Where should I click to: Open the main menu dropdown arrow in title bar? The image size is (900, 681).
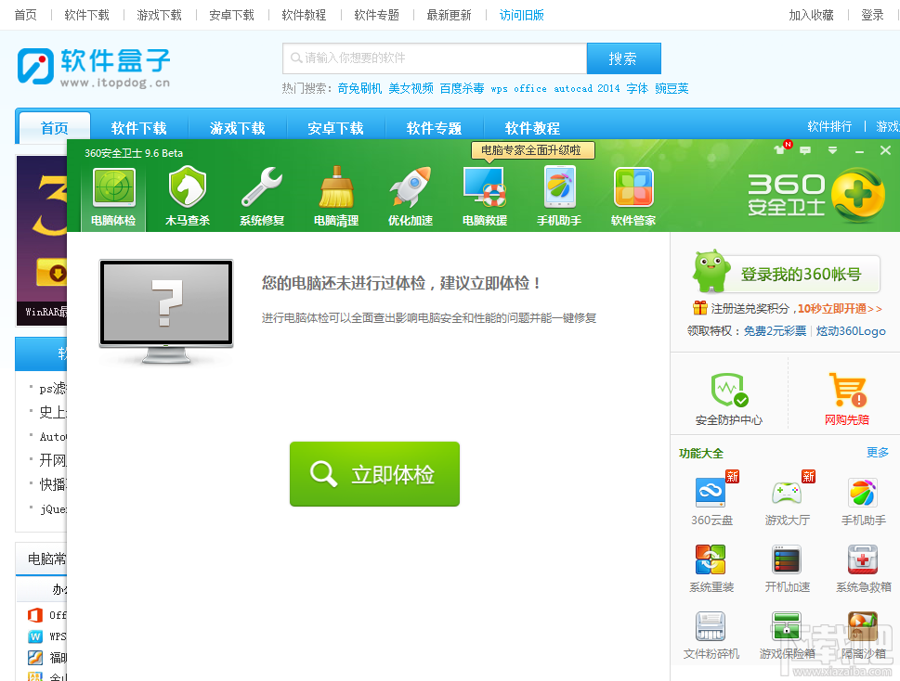click(832, 150)
